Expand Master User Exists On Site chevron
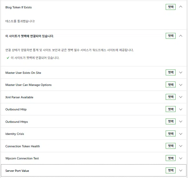Viewport: 188px width, 178px height. (181, 73)
